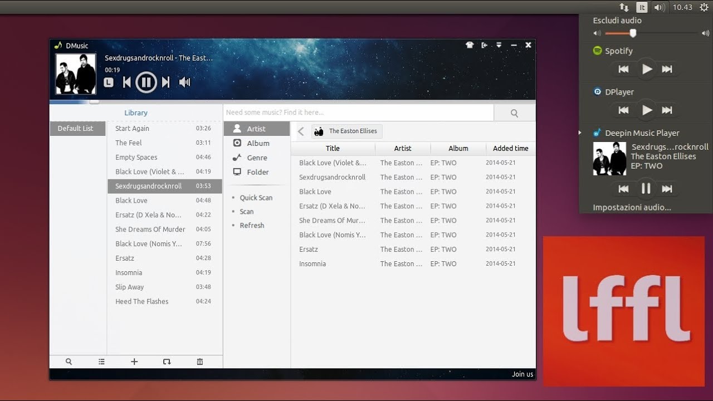
Task: Skip to previous DPlayer track
Action: [624, 110]
